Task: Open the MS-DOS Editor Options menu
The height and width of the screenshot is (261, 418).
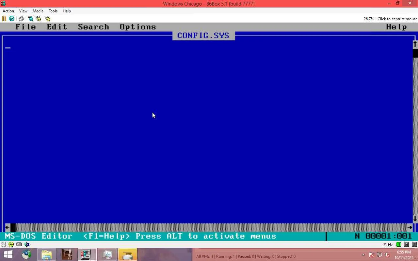Action: [138, 27]
